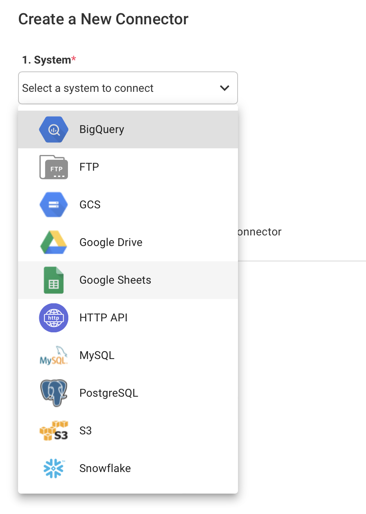Choose Snowflake option label
Viewport: 366px width, 514px height.
105,468
